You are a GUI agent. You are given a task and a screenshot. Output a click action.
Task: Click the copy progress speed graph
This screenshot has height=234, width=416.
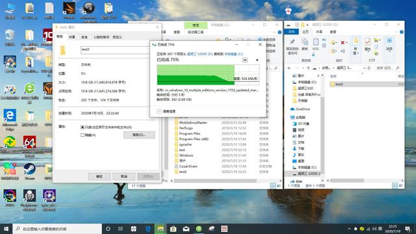(x=208, y=75)
